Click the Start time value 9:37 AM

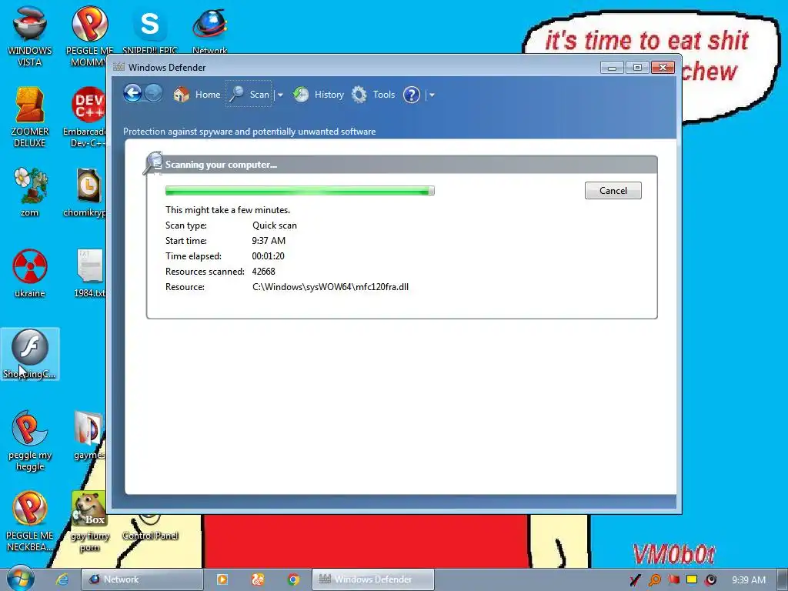(x=269, y=241)
